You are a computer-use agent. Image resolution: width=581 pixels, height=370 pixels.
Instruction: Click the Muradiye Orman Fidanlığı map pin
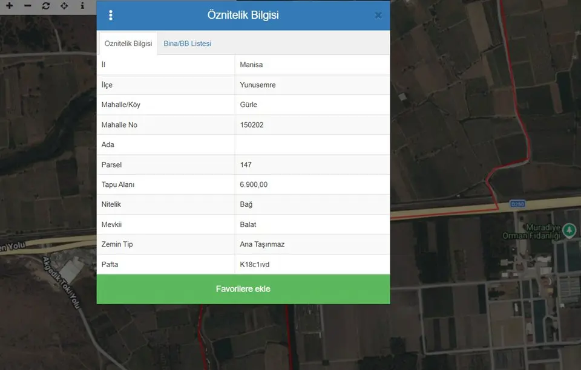click(x=569, y=230)
